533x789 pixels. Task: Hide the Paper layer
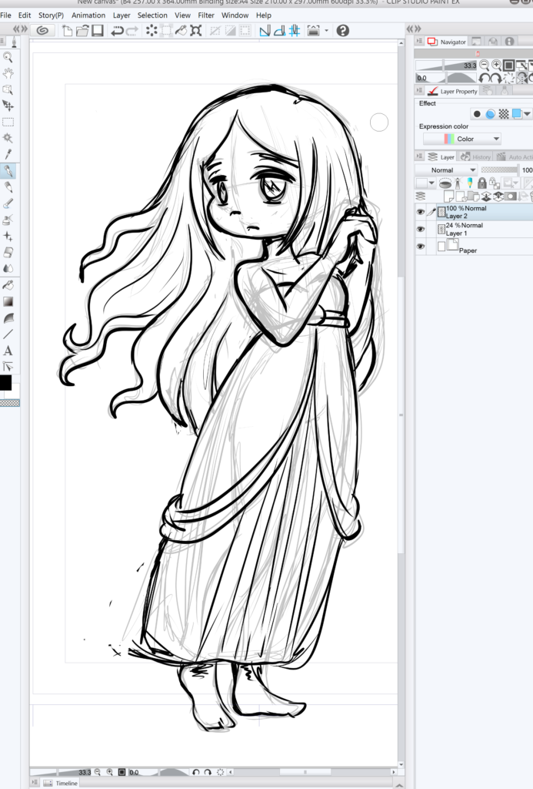(x=421, y=246)
